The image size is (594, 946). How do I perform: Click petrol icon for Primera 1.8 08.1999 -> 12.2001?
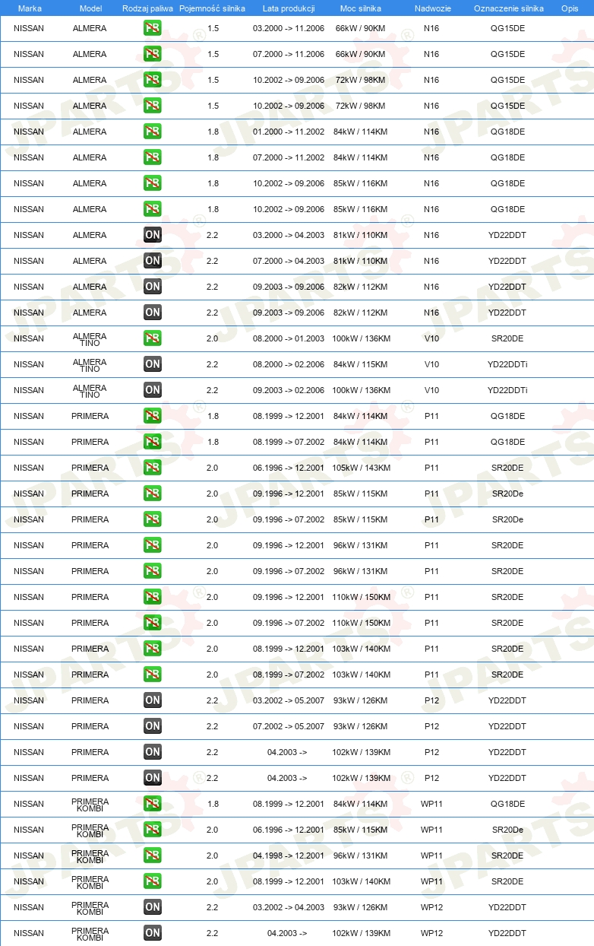(x=153, y=416)
